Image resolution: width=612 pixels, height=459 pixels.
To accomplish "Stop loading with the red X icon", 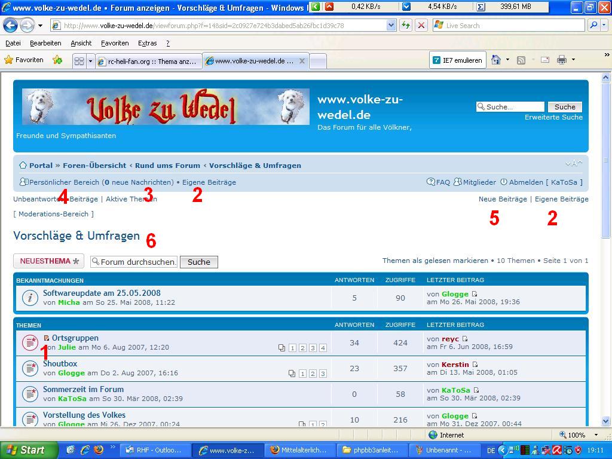I will tap(421, 26).
